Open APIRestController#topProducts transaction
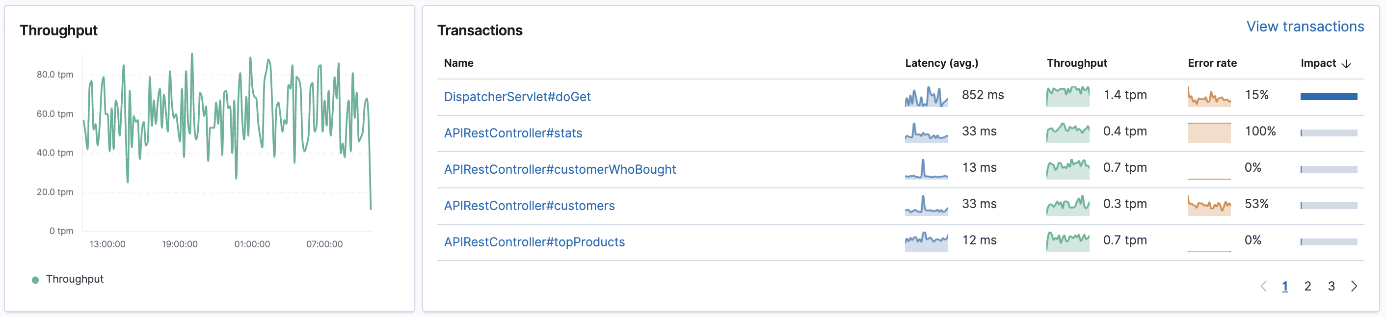1386x317 pixels. [x=534, y=242]
